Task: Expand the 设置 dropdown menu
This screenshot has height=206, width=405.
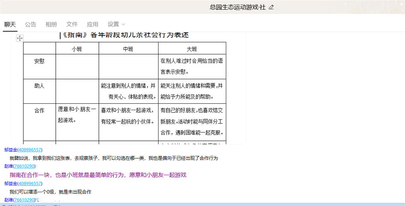Action: pyautogui.click(x=116, y=24)
